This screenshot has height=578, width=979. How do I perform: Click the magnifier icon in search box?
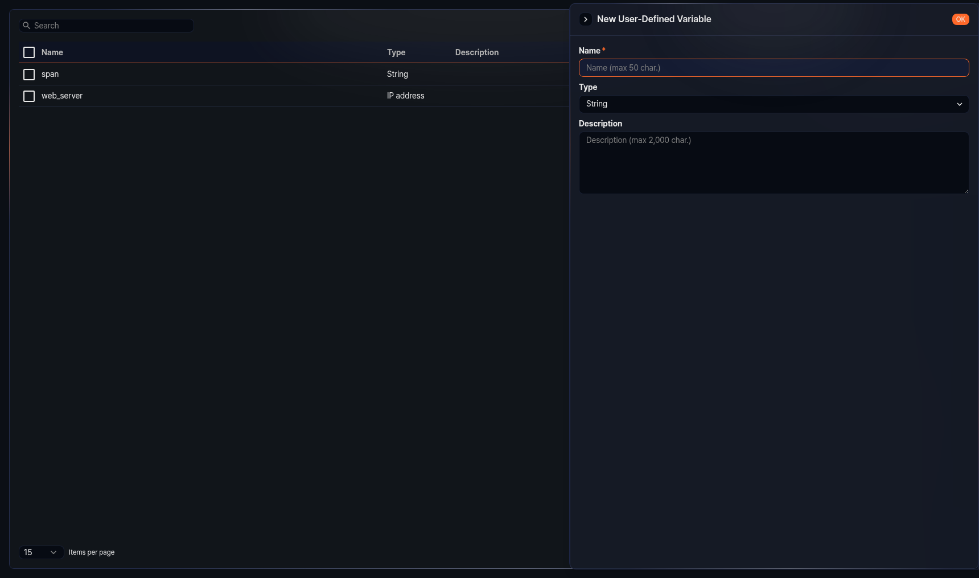[x=26, y=26]
